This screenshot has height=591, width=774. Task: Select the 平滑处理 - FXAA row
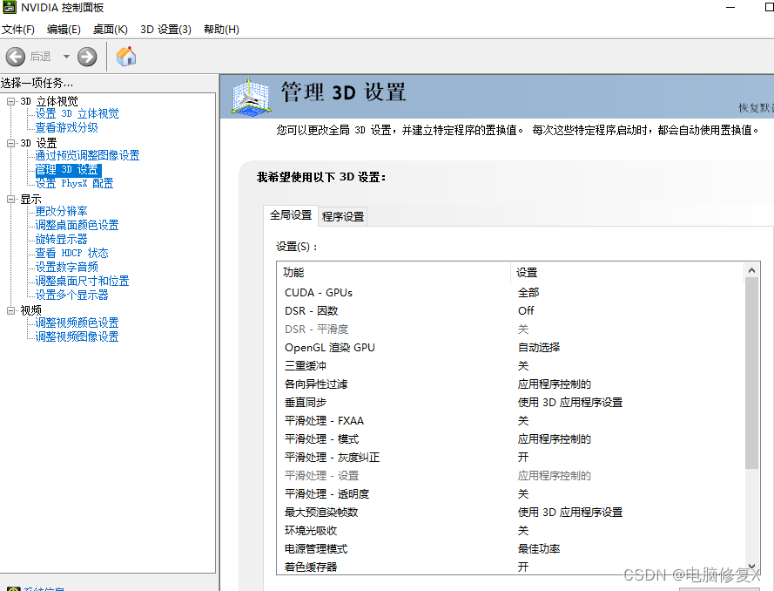[x=511, y=420]
